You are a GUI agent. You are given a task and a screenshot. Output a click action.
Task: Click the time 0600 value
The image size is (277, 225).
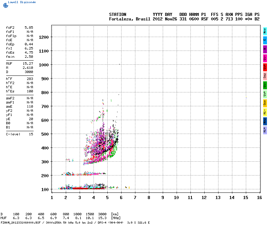194,19
